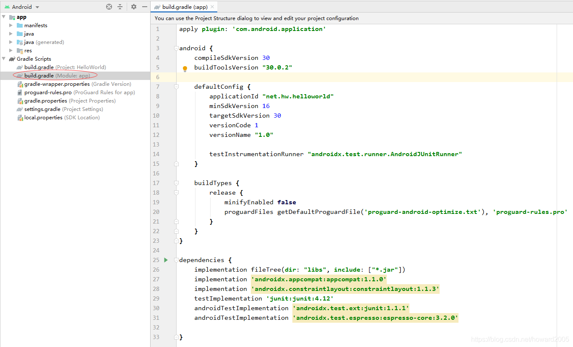Open gradle-wrapper.properties file

[78, 84]
